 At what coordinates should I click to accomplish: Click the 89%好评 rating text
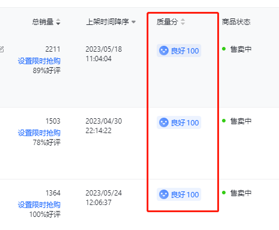[x=47, y=71]
